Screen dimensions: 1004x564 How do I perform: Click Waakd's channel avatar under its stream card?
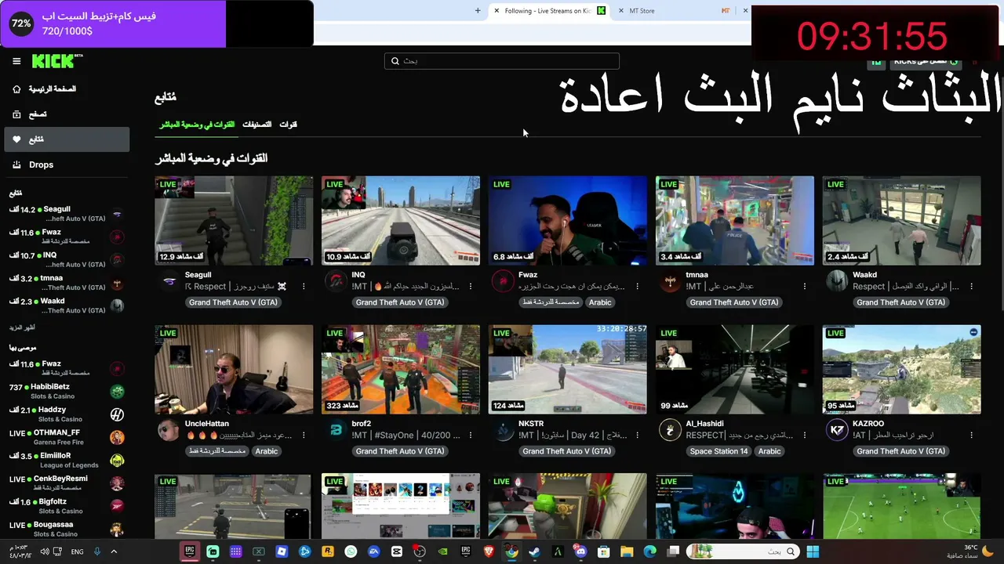(x=837, y=282)
